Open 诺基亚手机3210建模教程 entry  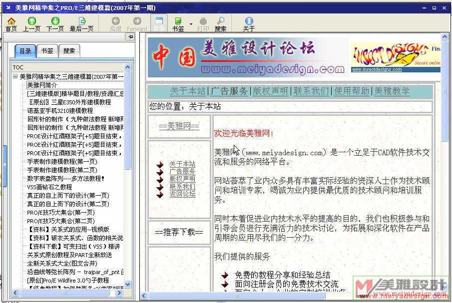click(x=60, y=110)
